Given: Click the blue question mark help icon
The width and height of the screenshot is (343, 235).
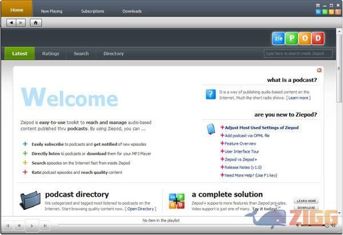Looking at the screenshot, I should [210, 94].
